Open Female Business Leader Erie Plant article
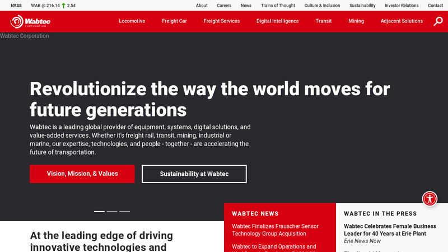This screenshot has height=252, width=448. (x=390, y=230)
